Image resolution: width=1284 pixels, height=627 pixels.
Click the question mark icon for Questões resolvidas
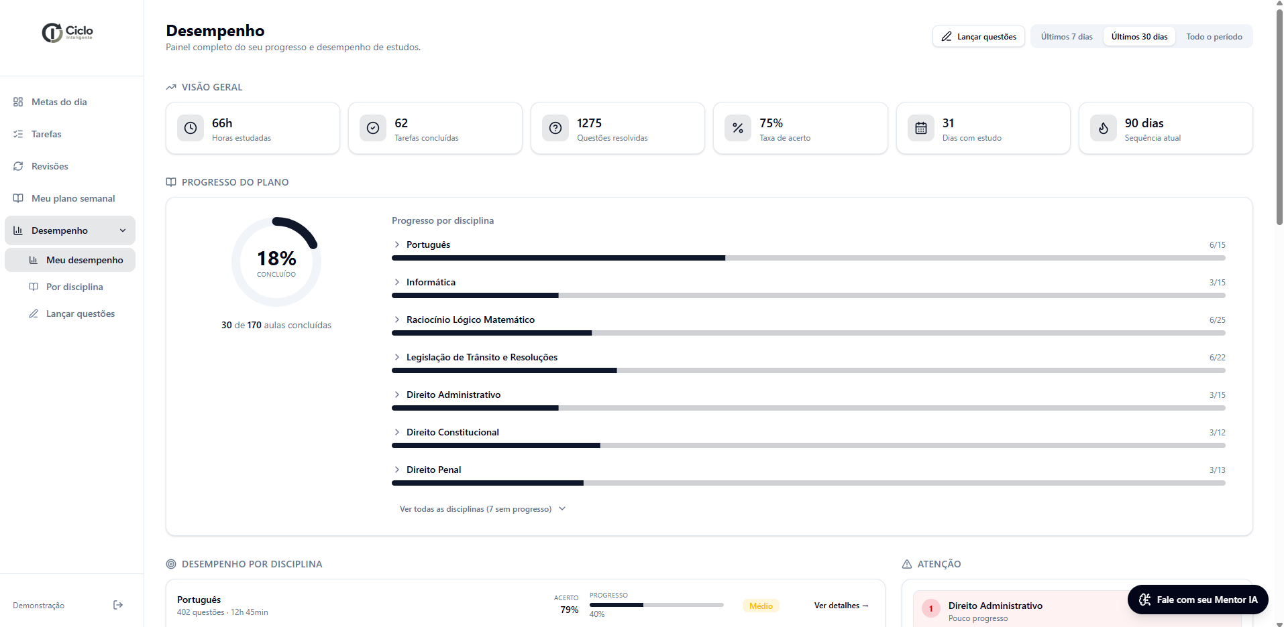(555, 128)
